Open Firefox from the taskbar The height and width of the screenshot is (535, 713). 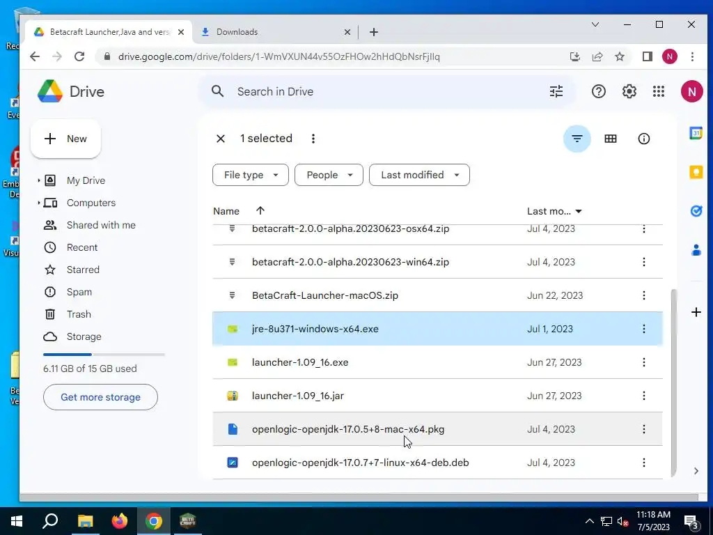[x=120, y=521]
